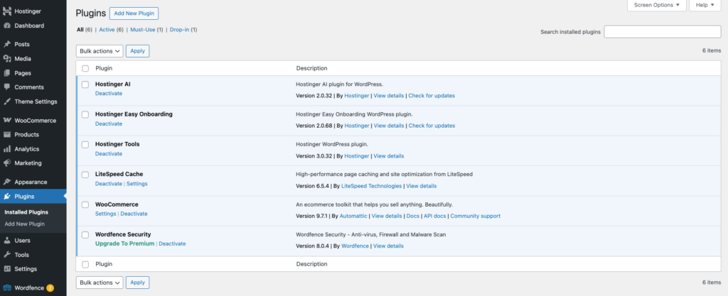The height and width of the screenshot is (296, 728).
Task: Click the Analytics bar chart icon
Action: pyautogui.click(x=6, y=149)
